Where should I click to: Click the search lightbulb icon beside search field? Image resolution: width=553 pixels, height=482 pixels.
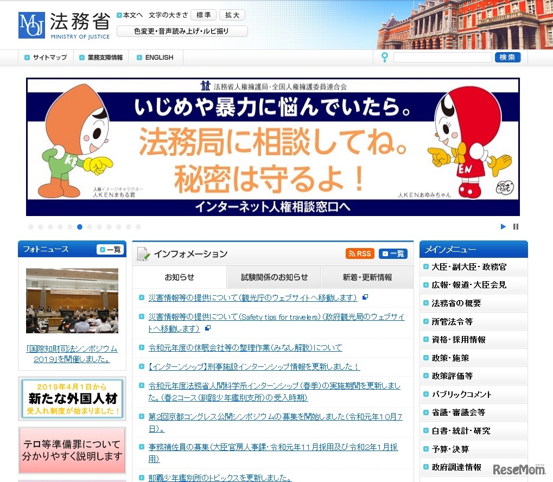click(384, 57)
